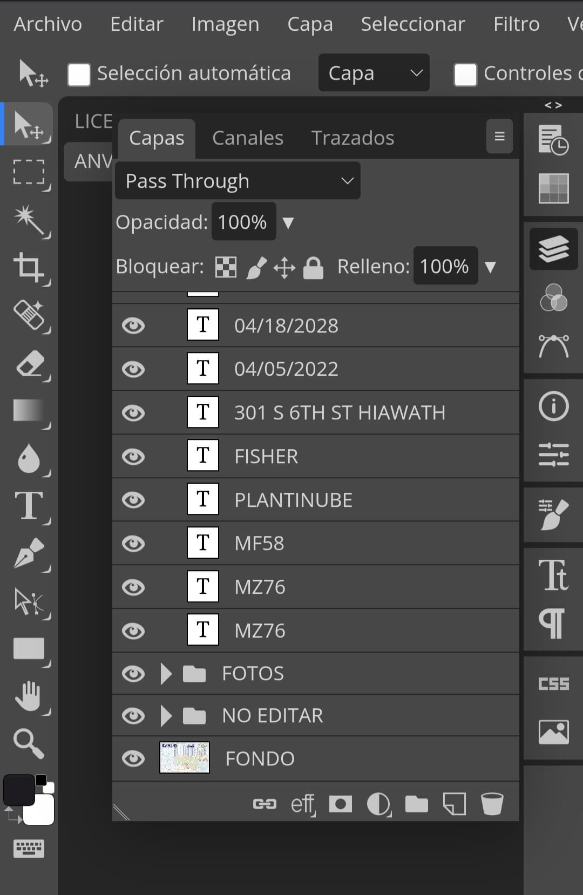Select the Crop tool
The height and width of the screenshot is (895, 583).
pos(29,267)
